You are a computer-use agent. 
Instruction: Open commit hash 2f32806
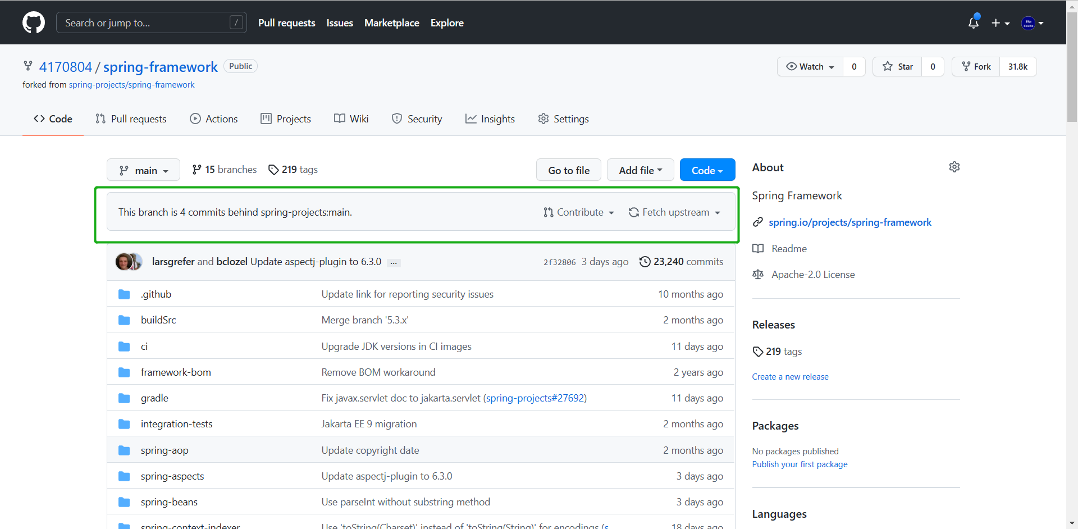click(x=560, y=262)
